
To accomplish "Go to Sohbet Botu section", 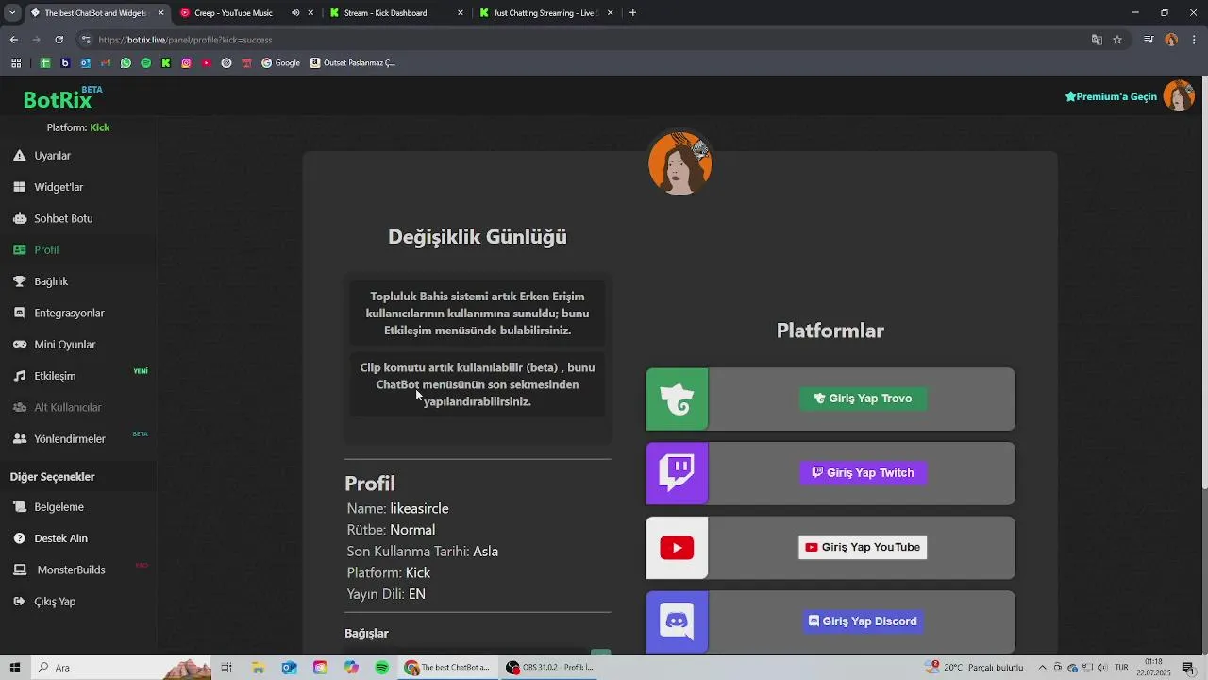I will click(x=63, y=218).
